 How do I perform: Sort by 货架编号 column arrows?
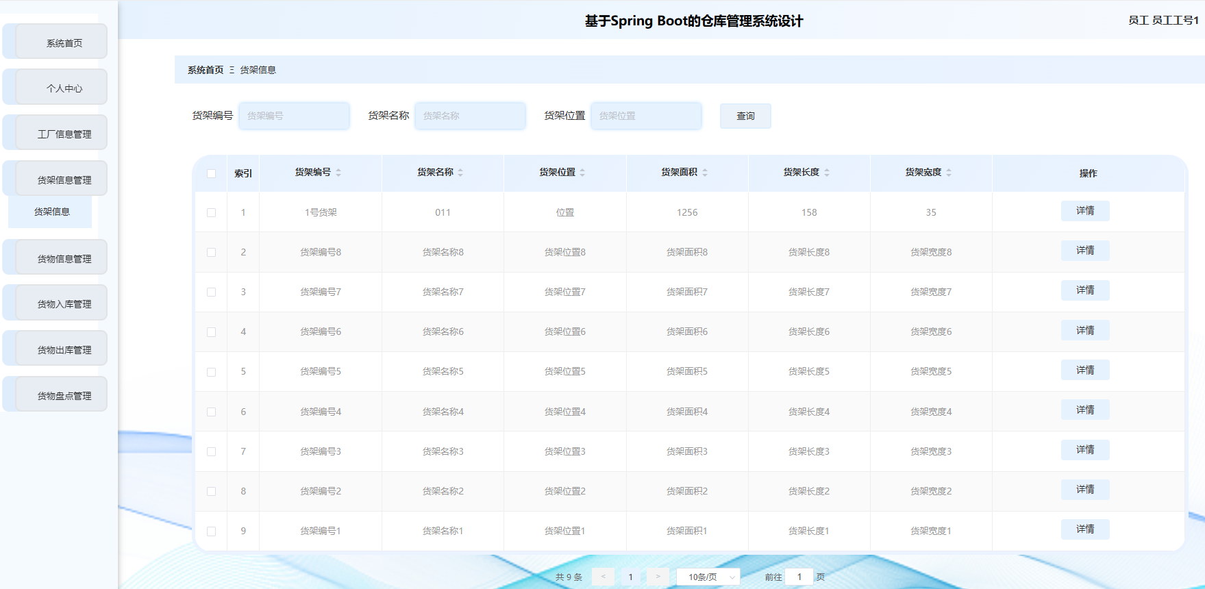tap(338, 173)
